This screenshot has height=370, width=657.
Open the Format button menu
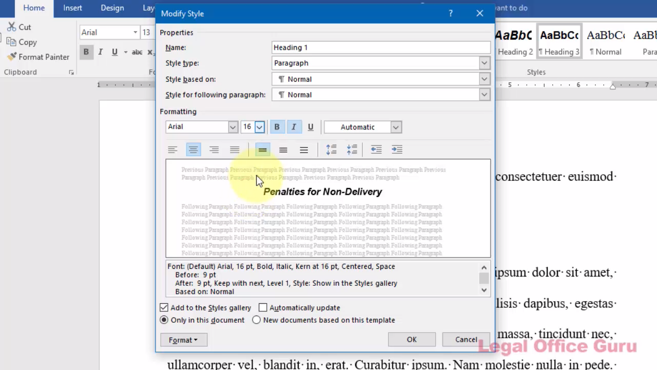pos(183,340)
